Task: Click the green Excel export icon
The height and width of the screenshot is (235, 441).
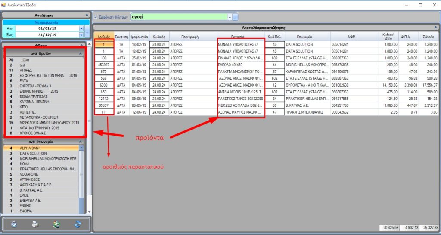Action: [56, 224]
